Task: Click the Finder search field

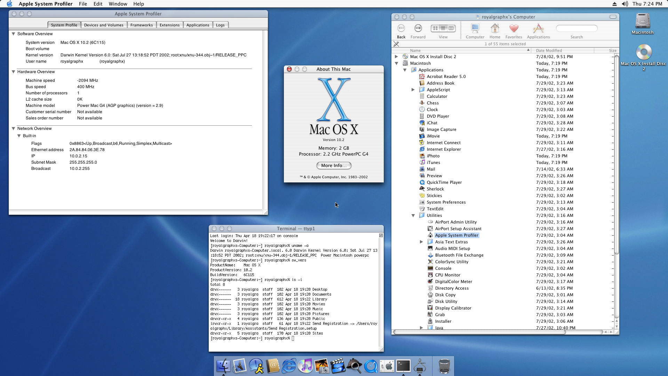Action: pos(576,28)
